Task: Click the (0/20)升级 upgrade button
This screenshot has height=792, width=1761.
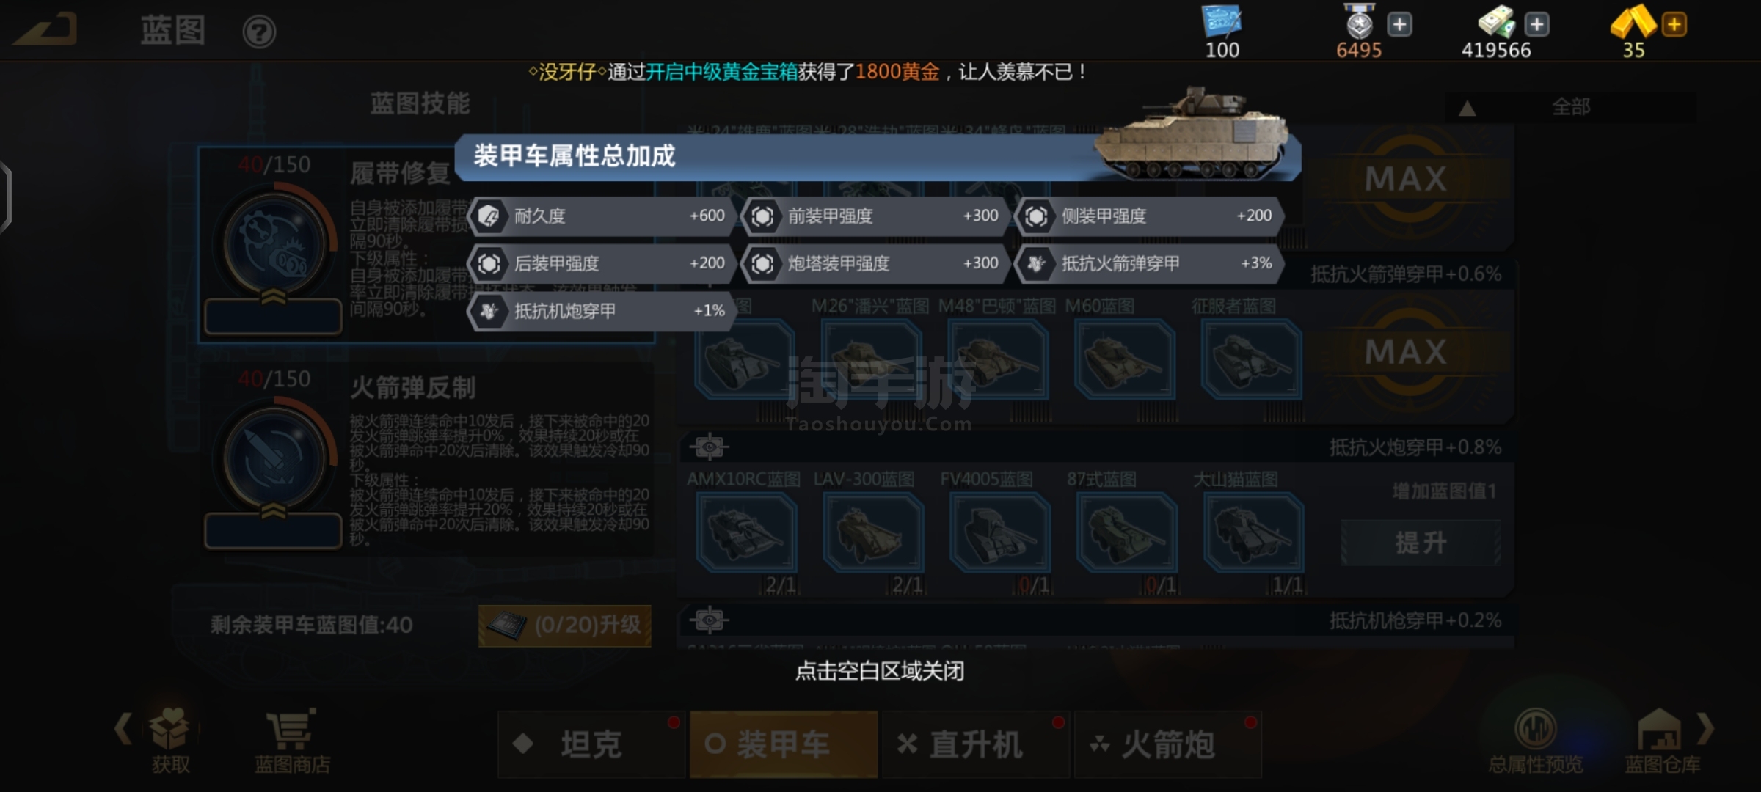Action: click(565, 626)
